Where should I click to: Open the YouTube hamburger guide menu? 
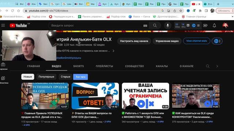3,25
